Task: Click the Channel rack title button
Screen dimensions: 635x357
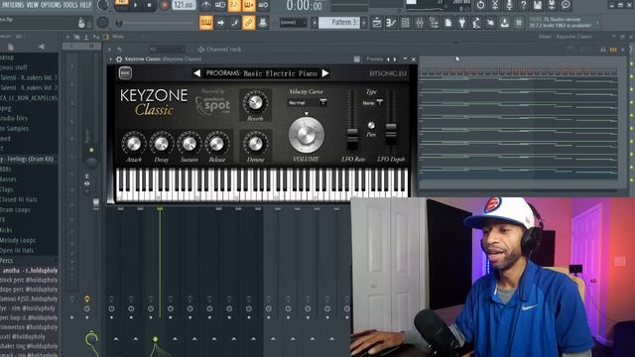Action: pos(220,50)
